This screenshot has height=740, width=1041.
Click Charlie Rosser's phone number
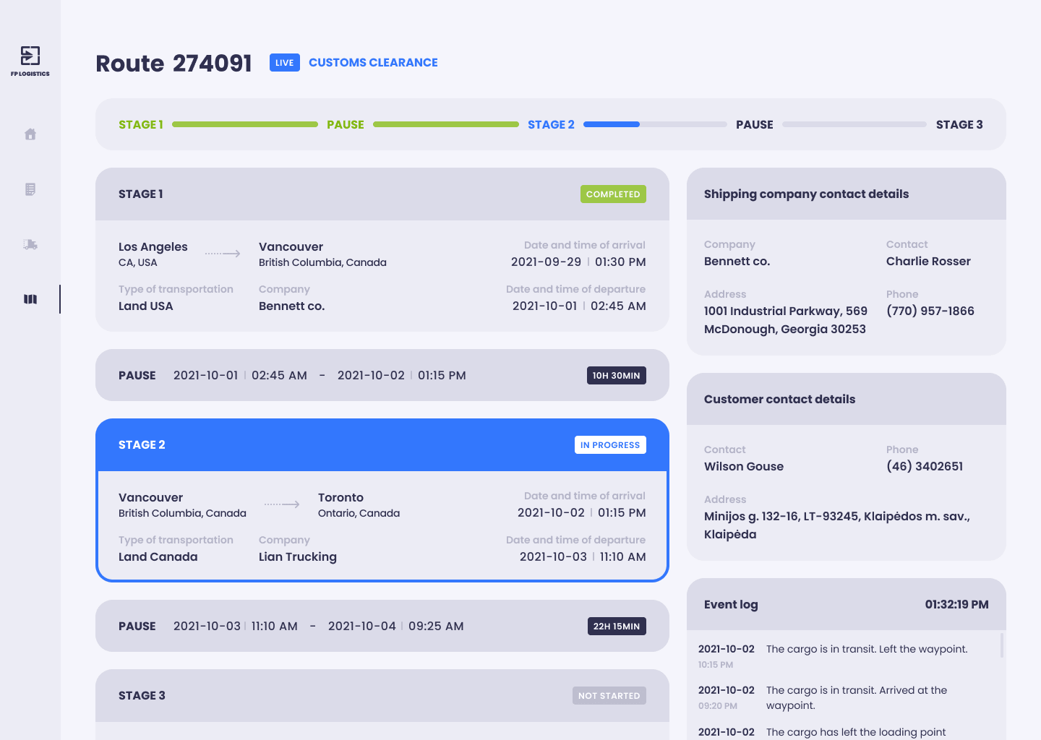coord(930,311)
